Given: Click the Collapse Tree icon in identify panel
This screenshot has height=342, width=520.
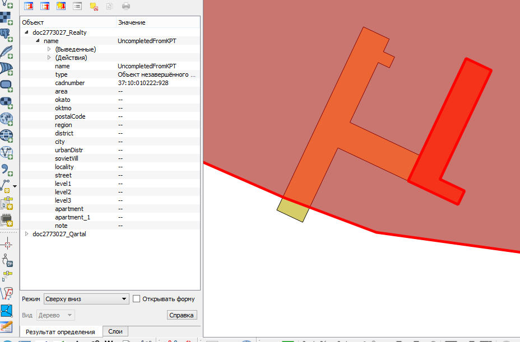Looking at the screenshot, I should pyautogui.click(x=44, y=7).
